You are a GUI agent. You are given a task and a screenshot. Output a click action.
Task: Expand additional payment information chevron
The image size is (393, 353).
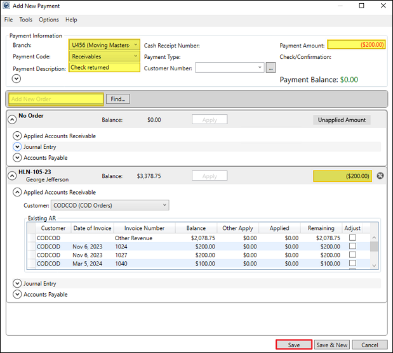17,79
